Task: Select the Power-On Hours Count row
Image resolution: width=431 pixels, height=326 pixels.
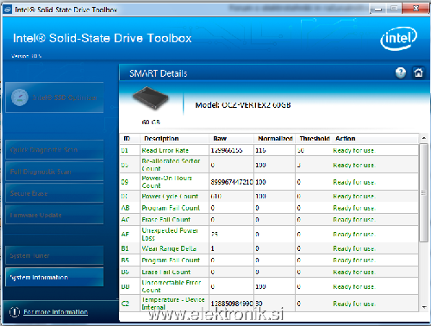Action: 269,182
